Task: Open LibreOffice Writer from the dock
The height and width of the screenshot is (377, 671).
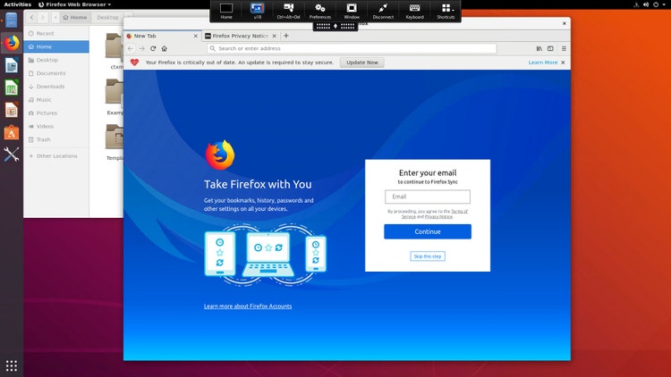Action: click(12, 65)
